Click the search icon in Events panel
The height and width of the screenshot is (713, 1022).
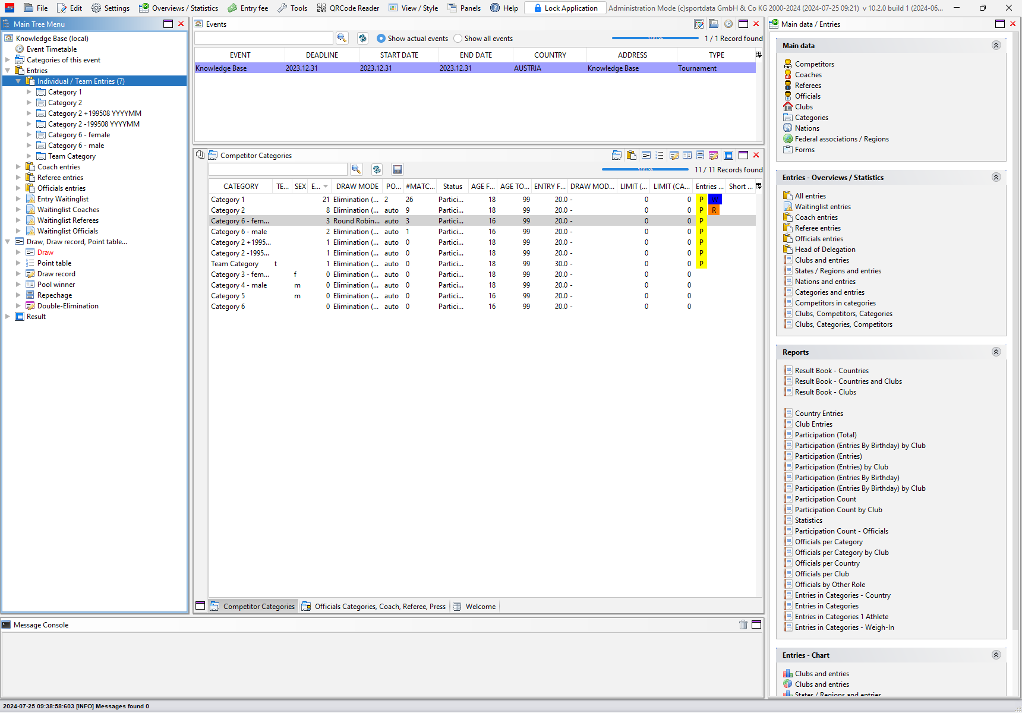pyautogui.click(x=342, y=38)
